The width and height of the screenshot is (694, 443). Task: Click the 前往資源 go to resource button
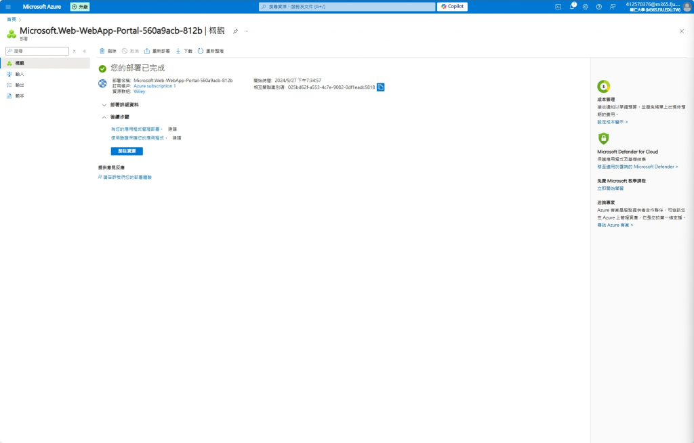127,151
